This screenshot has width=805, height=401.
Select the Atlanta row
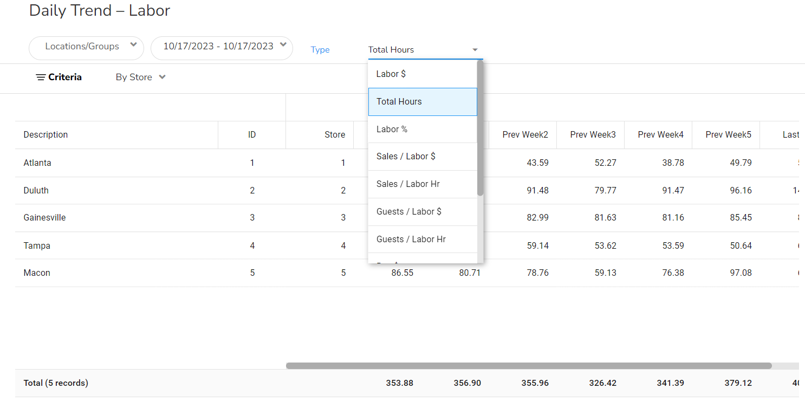coord(37,163)
